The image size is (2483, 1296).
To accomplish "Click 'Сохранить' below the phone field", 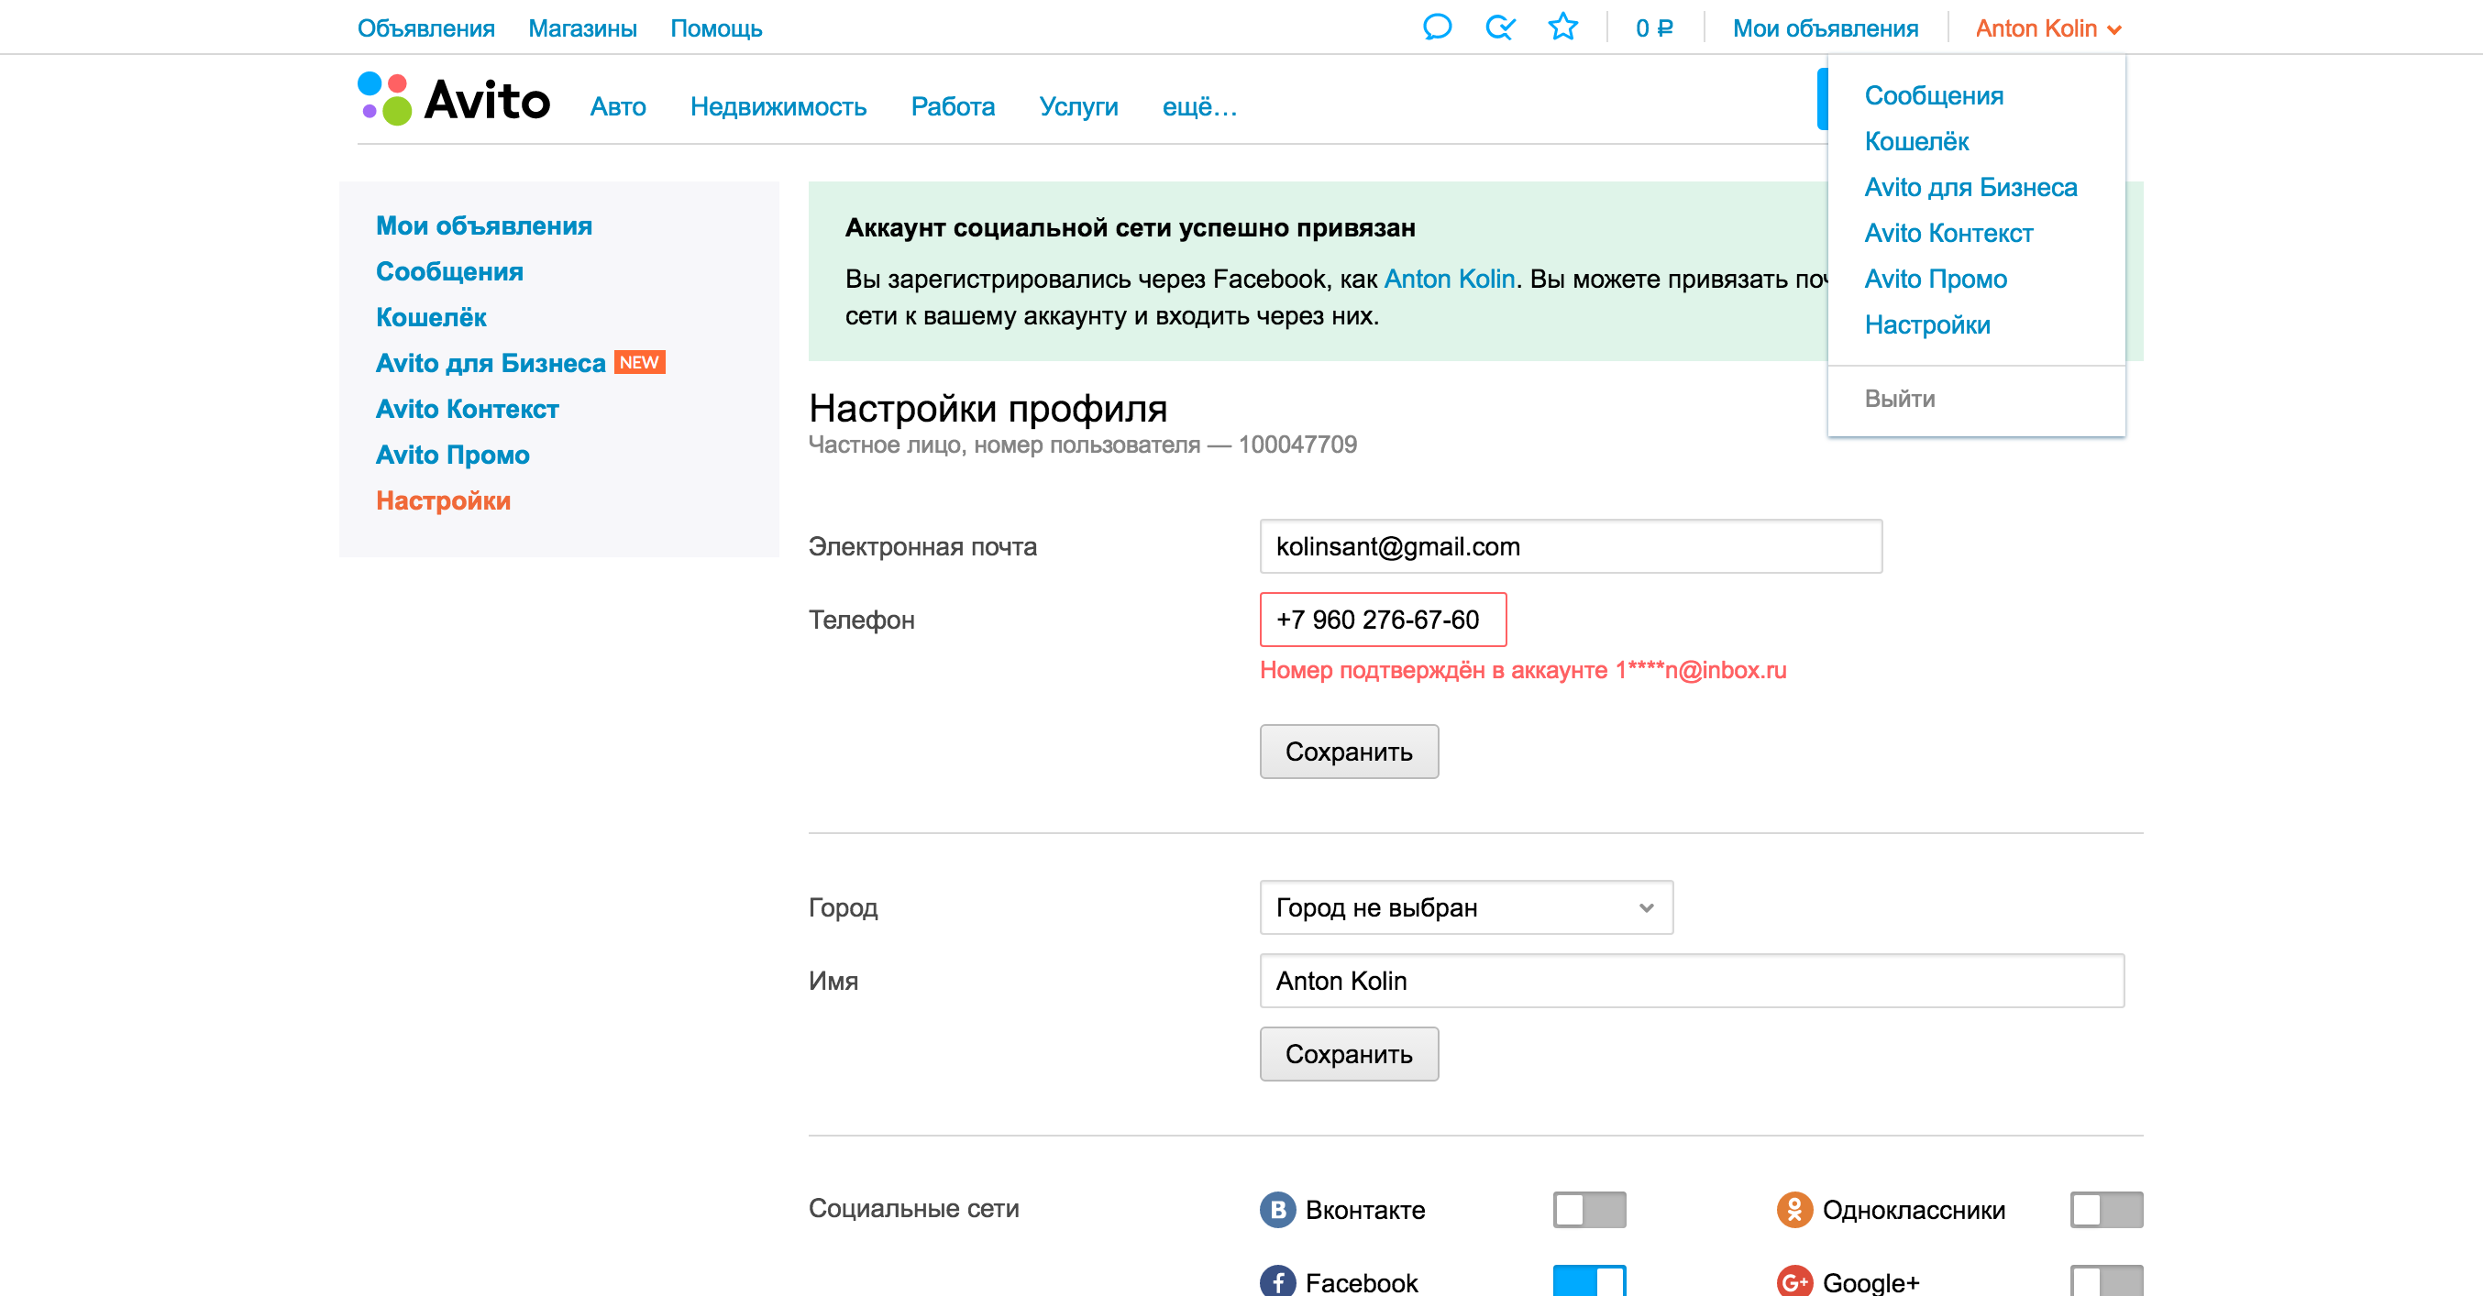I will point(1349,752).
